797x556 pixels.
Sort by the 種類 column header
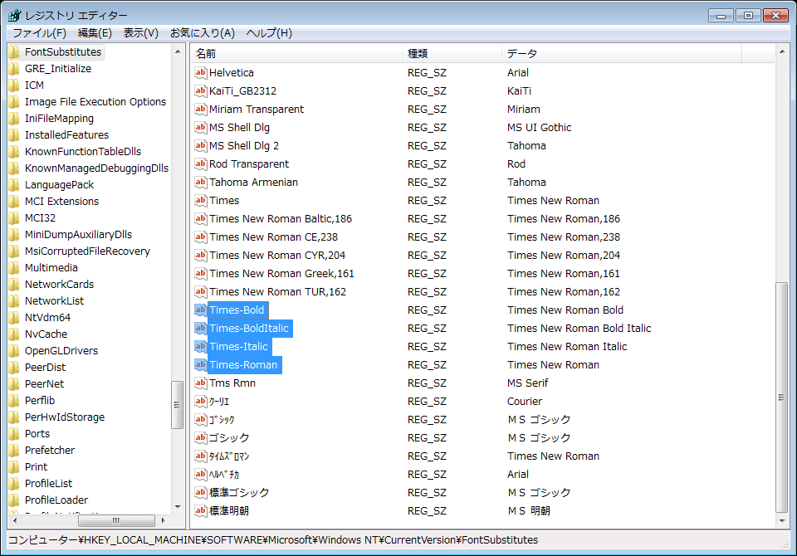(x=452, y=53)
